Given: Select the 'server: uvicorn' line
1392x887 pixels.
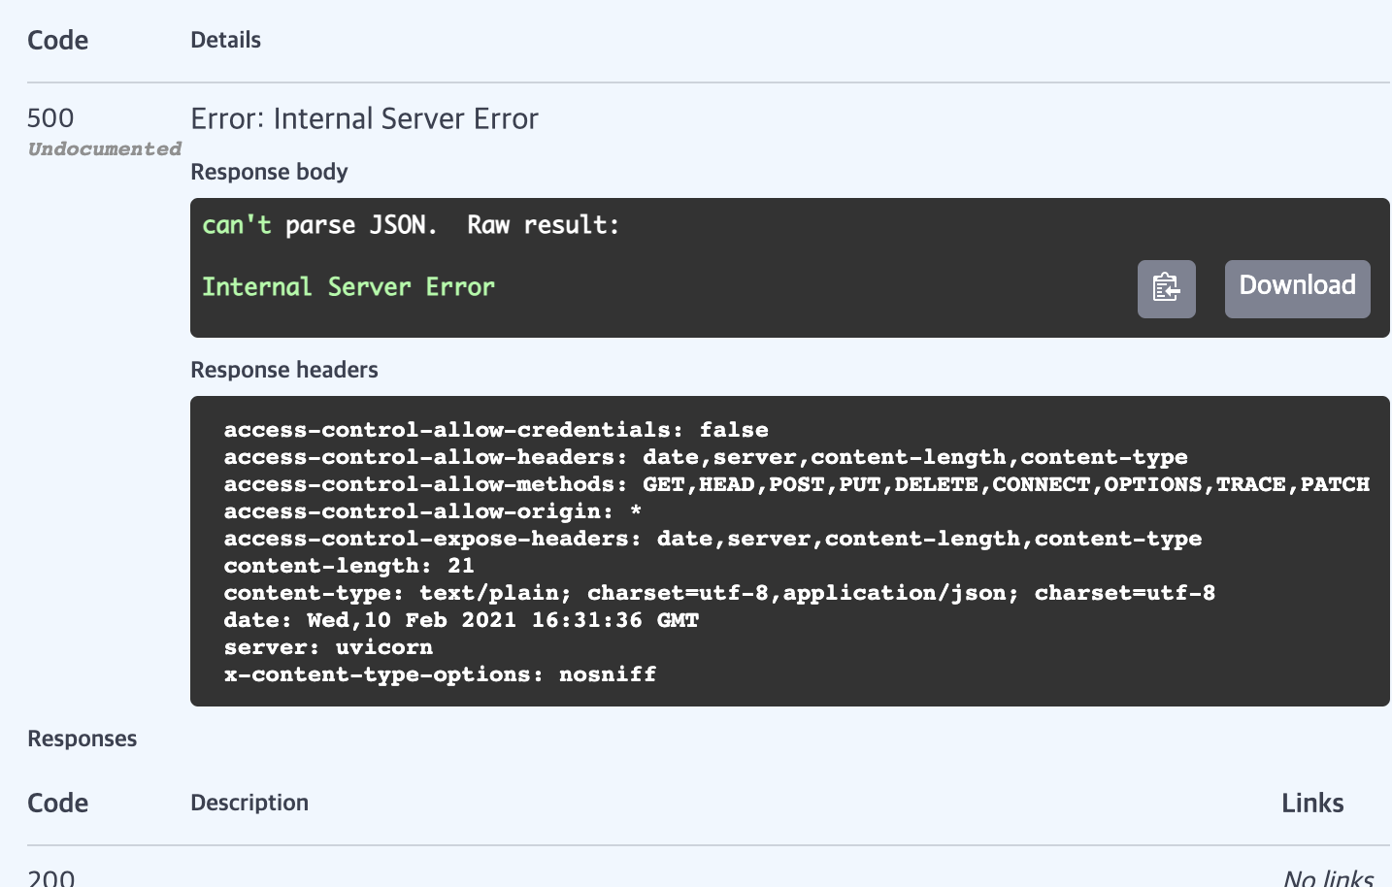Looking at the screenshot, I should coord(328,647).
